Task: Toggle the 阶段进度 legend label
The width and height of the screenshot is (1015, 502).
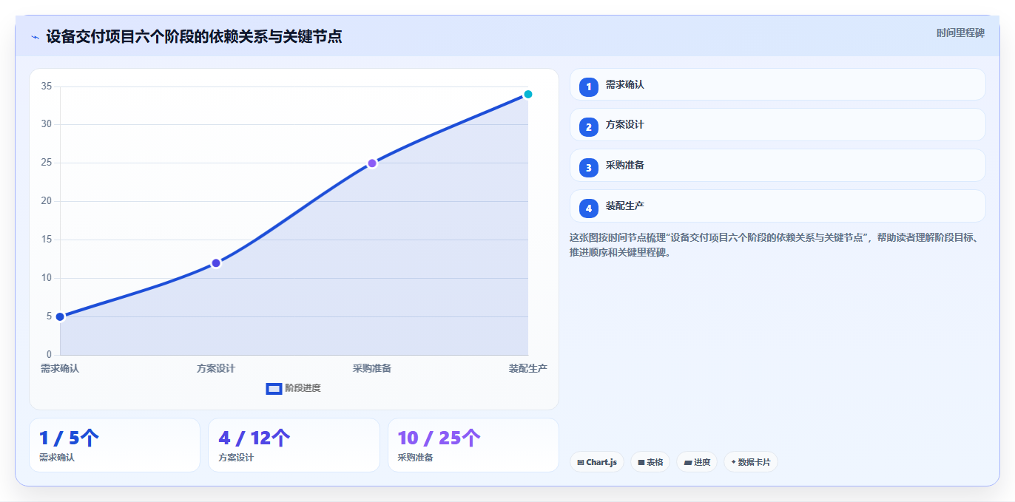Action: coord(303,388)
